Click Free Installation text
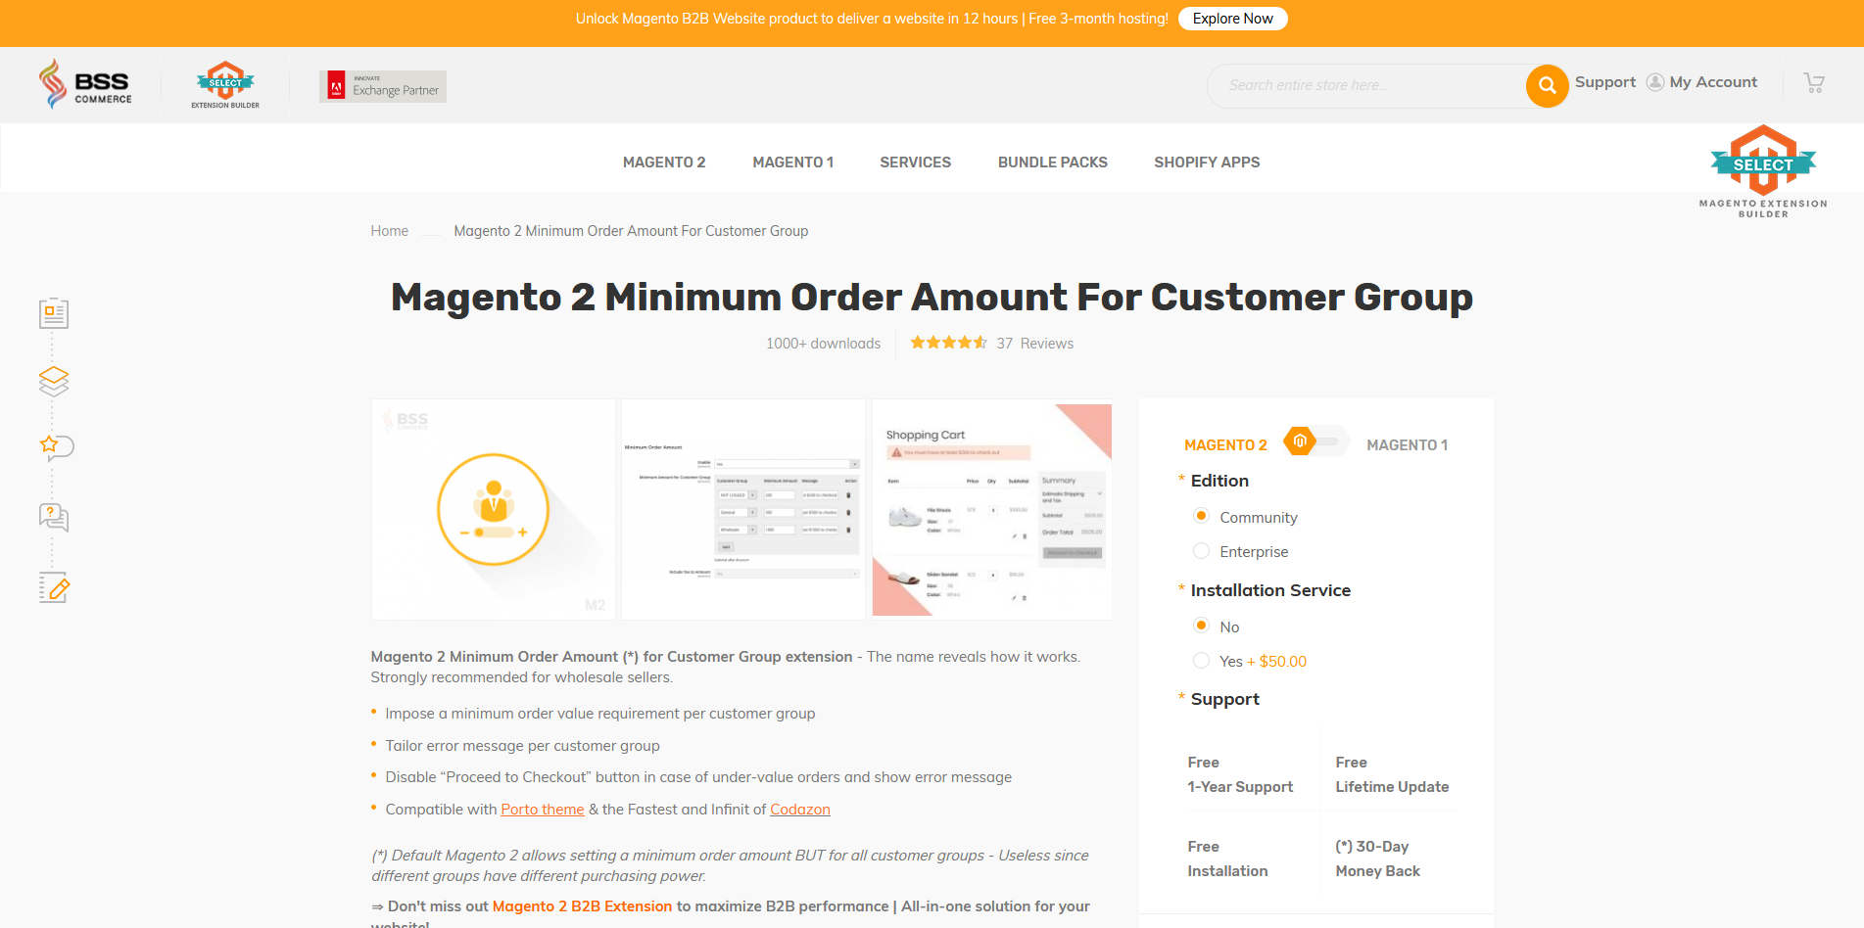1864x928 pixels. click(x=1227, y=858)
